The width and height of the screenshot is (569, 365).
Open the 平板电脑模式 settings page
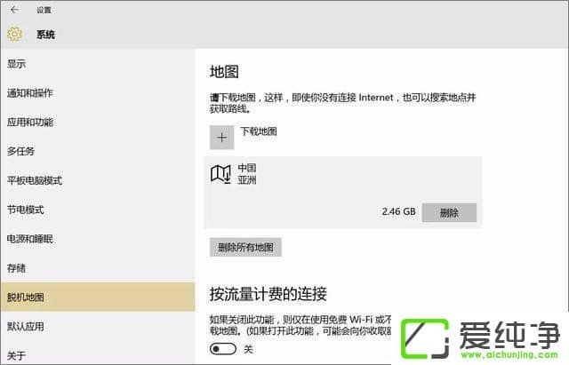coord(98,180)
